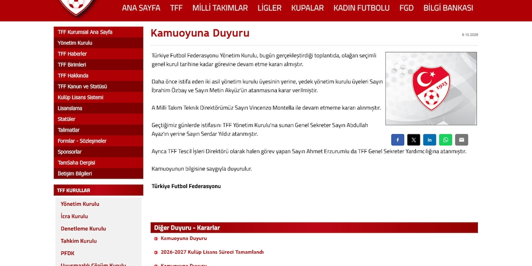
Task: Share the announcement on LinkedIn
Action: point(430,140)
